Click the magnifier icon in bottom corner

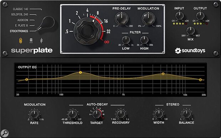5,133
